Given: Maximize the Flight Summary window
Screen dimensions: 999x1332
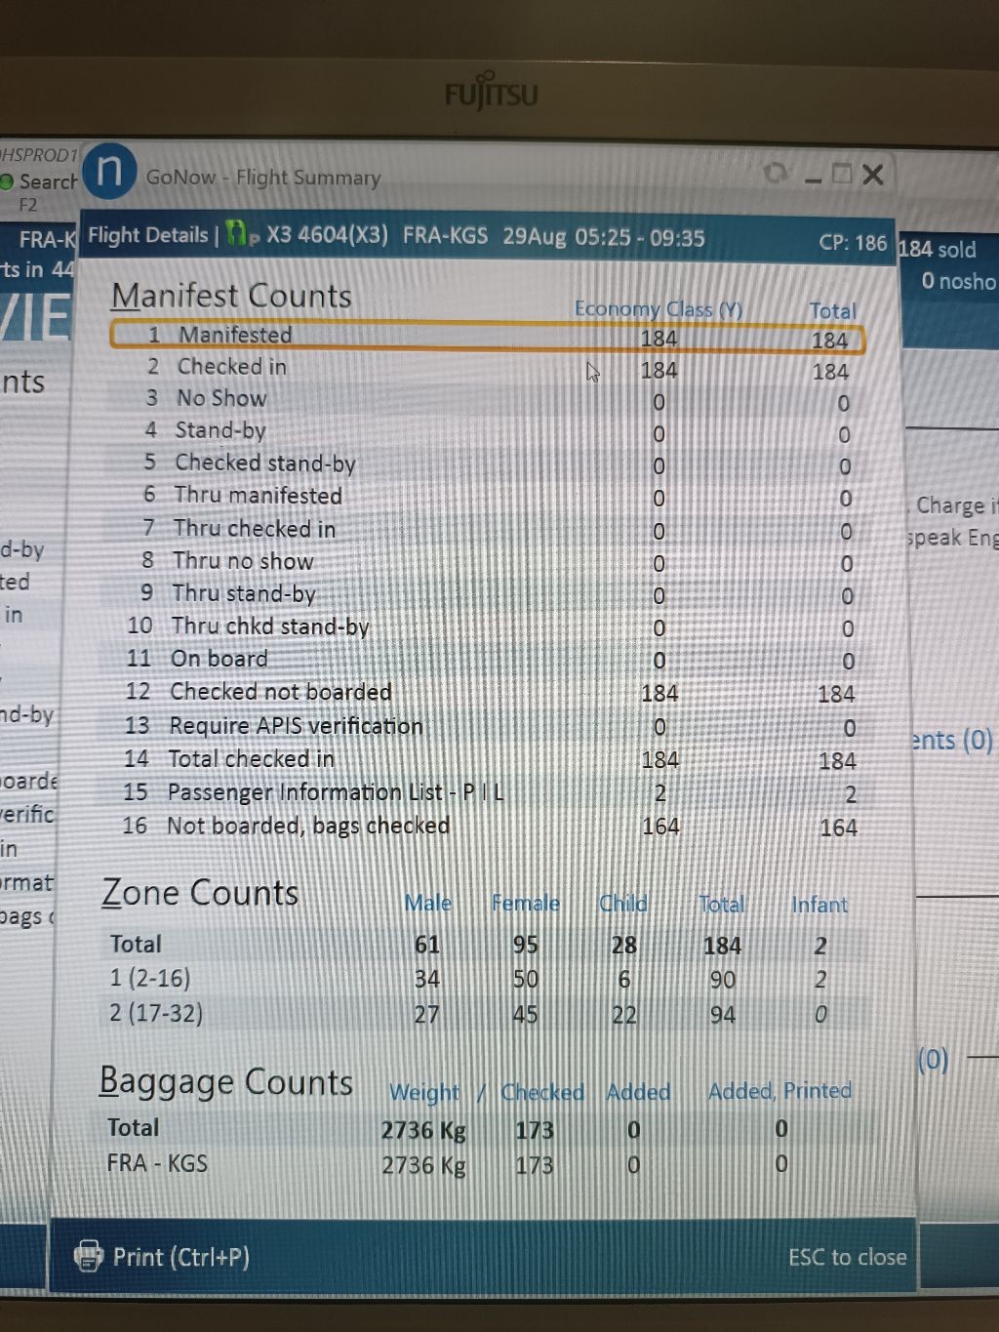Looking at the screenshot, I should click(841, 175).
